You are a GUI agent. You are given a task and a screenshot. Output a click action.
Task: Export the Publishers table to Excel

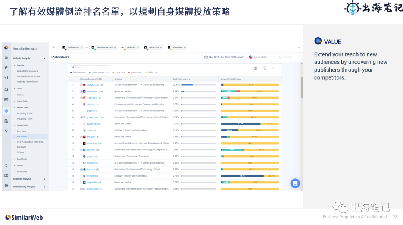[x=256, y=68]
